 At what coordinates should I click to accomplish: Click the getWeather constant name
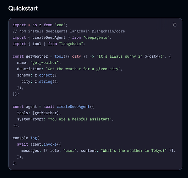coord(37,56)
